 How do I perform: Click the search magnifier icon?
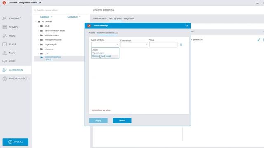click(x=35, y=10)
